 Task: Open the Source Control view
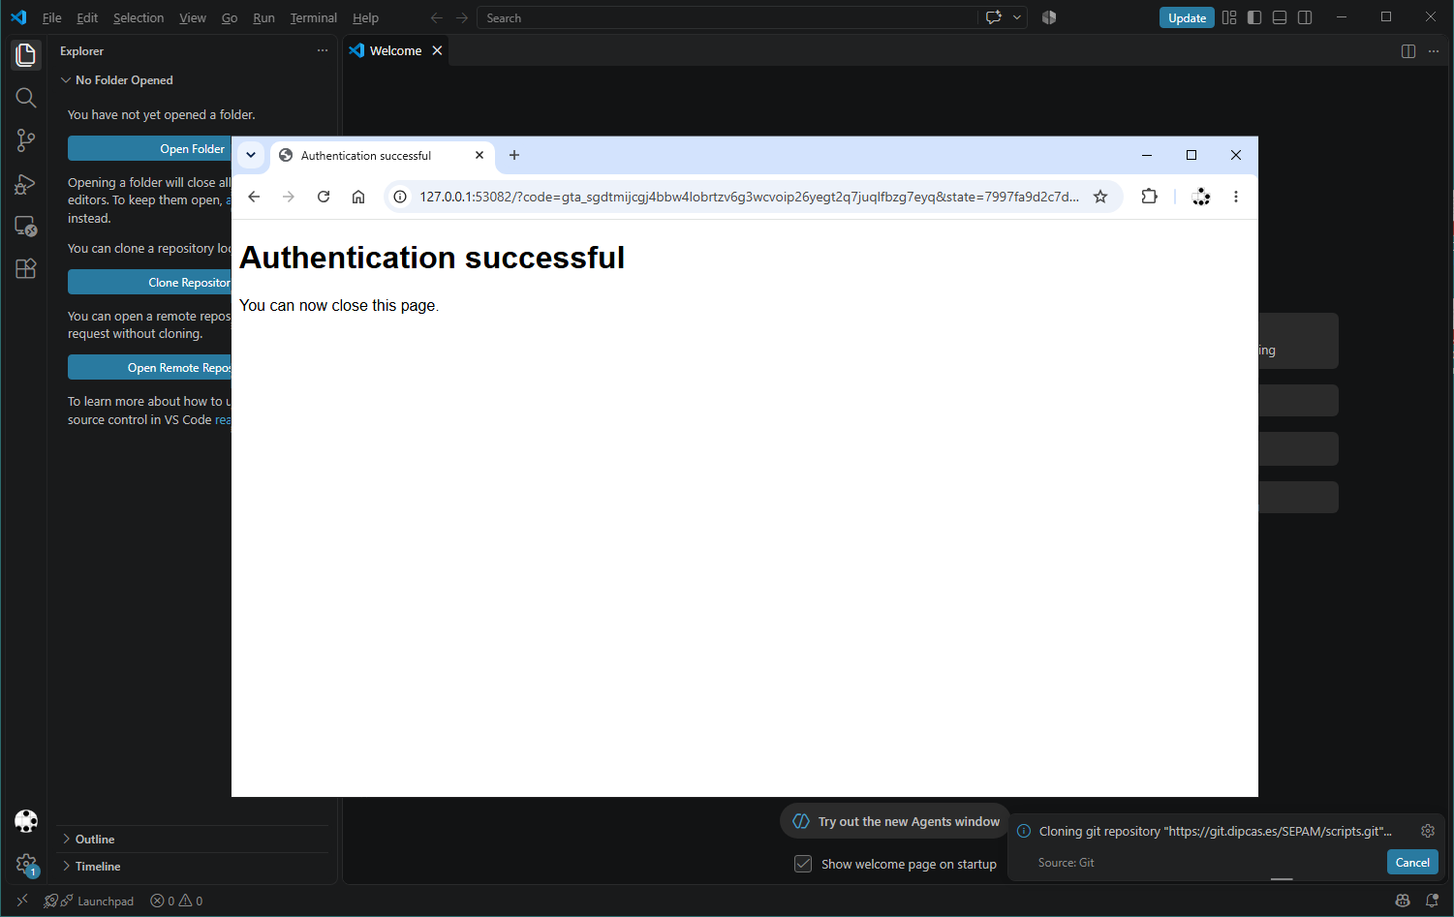point(26,140)
